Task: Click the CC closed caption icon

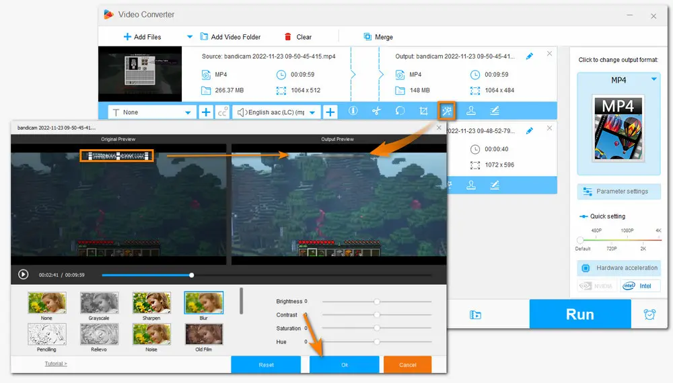Action: point(222,112)
